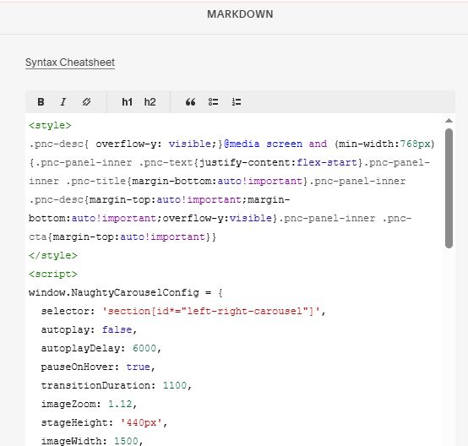
Task: Insert a blockquote using the quote icon
Action: (x=190, y=102)
